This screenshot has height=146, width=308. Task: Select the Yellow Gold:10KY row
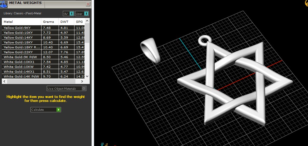pos(43,33)
